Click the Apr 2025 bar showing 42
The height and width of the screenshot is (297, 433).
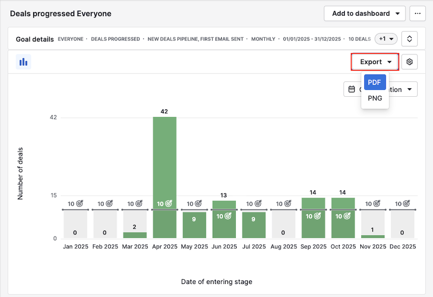point(165,159)
